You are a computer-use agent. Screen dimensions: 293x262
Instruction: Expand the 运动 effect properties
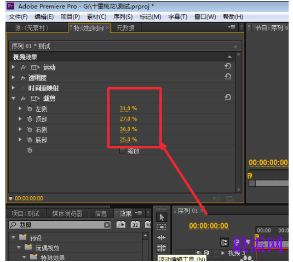13,67
